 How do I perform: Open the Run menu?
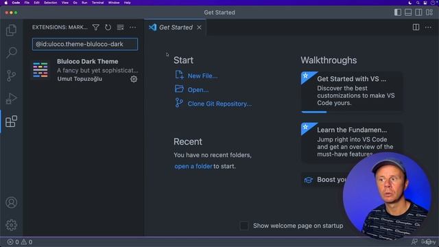(x=84, y=3)
